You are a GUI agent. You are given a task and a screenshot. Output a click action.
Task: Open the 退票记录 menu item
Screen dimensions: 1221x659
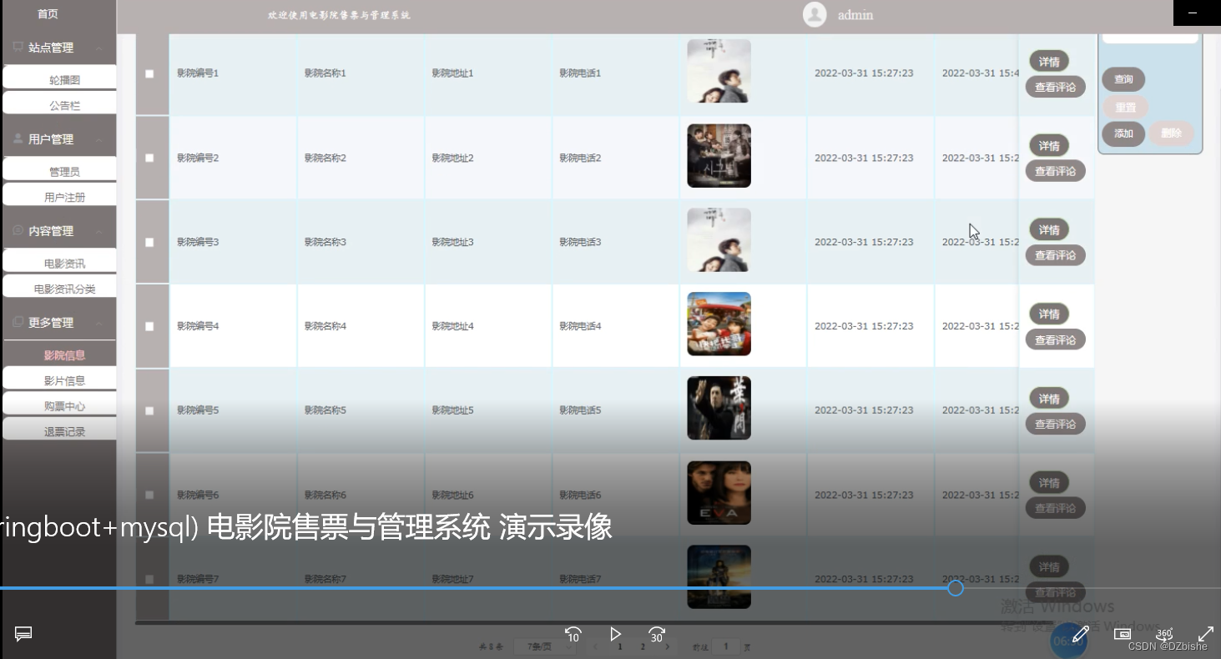tap(59, 429)
